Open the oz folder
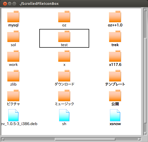 click(x=64, y=16)
